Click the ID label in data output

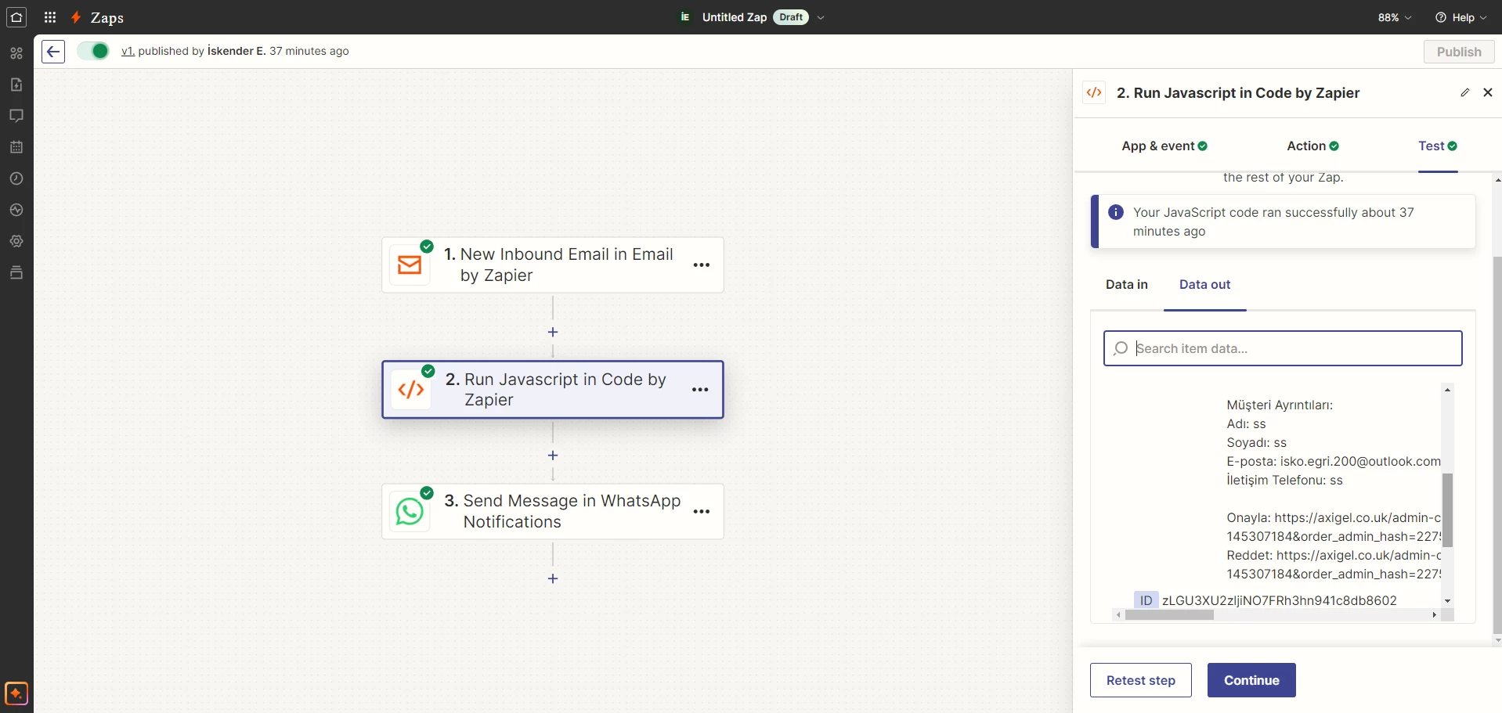point(1146,600)
